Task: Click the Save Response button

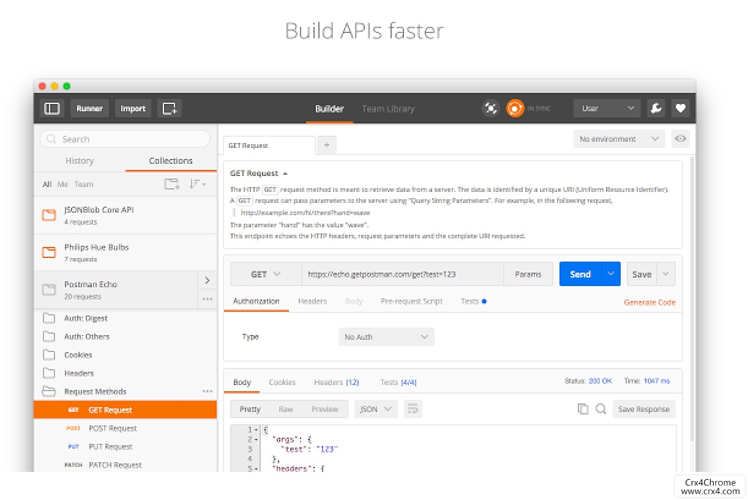Action: point(644,409)
